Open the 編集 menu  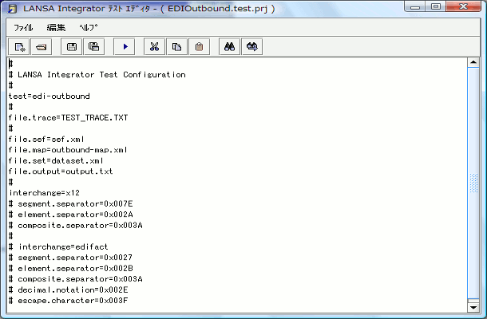coord(56,28)
